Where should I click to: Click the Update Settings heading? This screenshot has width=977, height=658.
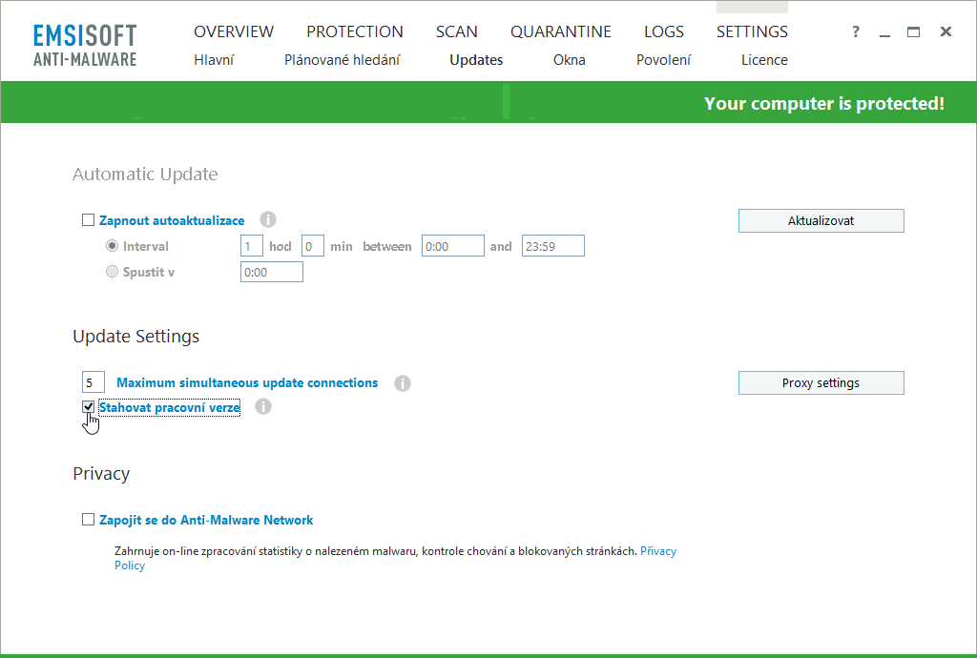point(135,337)
